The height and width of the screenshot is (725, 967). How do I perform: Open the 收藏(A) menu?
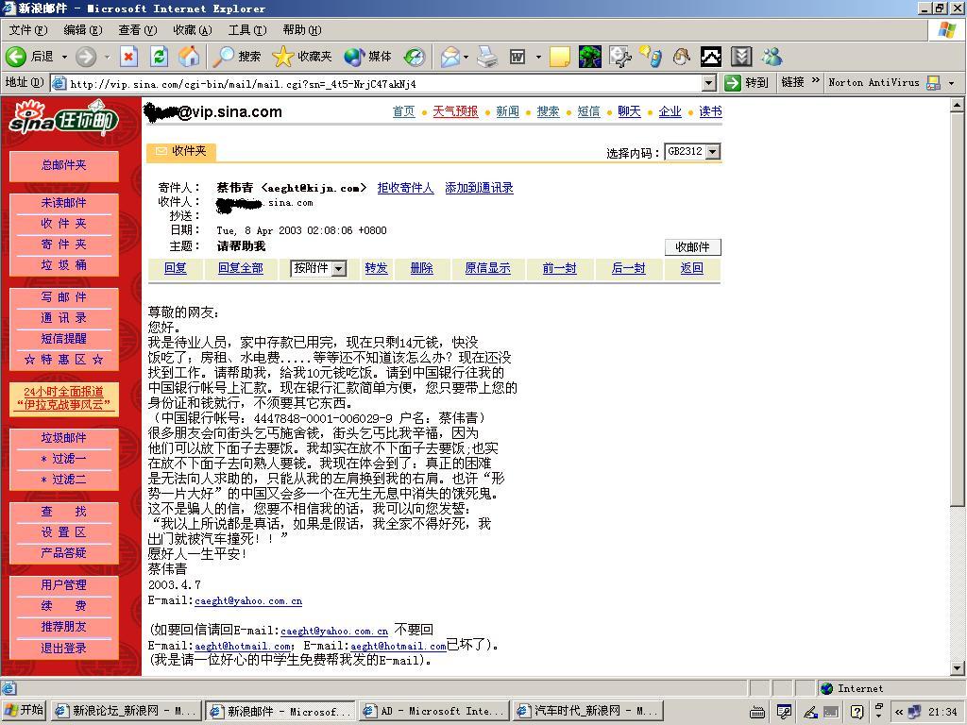[193, 30]
